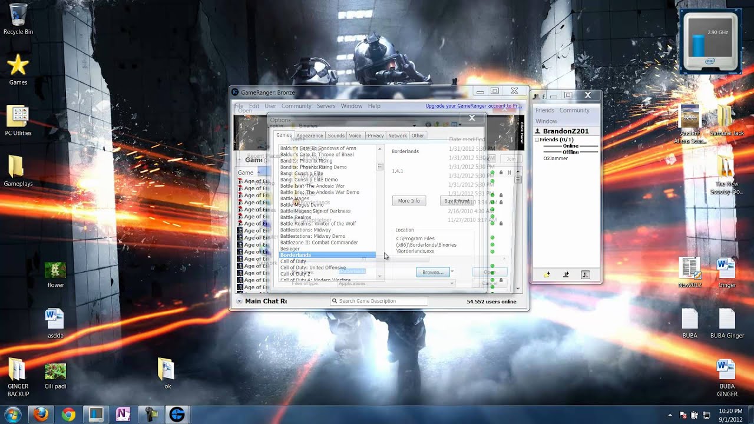This screenshot has height=424, width=754.
Task: Open the Recycle Bin desktop icon
Action: point(18,19)
